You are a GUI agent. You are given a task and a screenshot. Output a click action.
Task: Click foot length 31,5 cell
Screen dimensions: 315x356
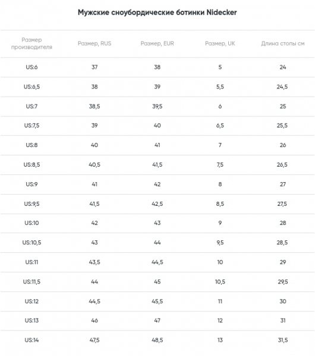click(x=283, y=340)
